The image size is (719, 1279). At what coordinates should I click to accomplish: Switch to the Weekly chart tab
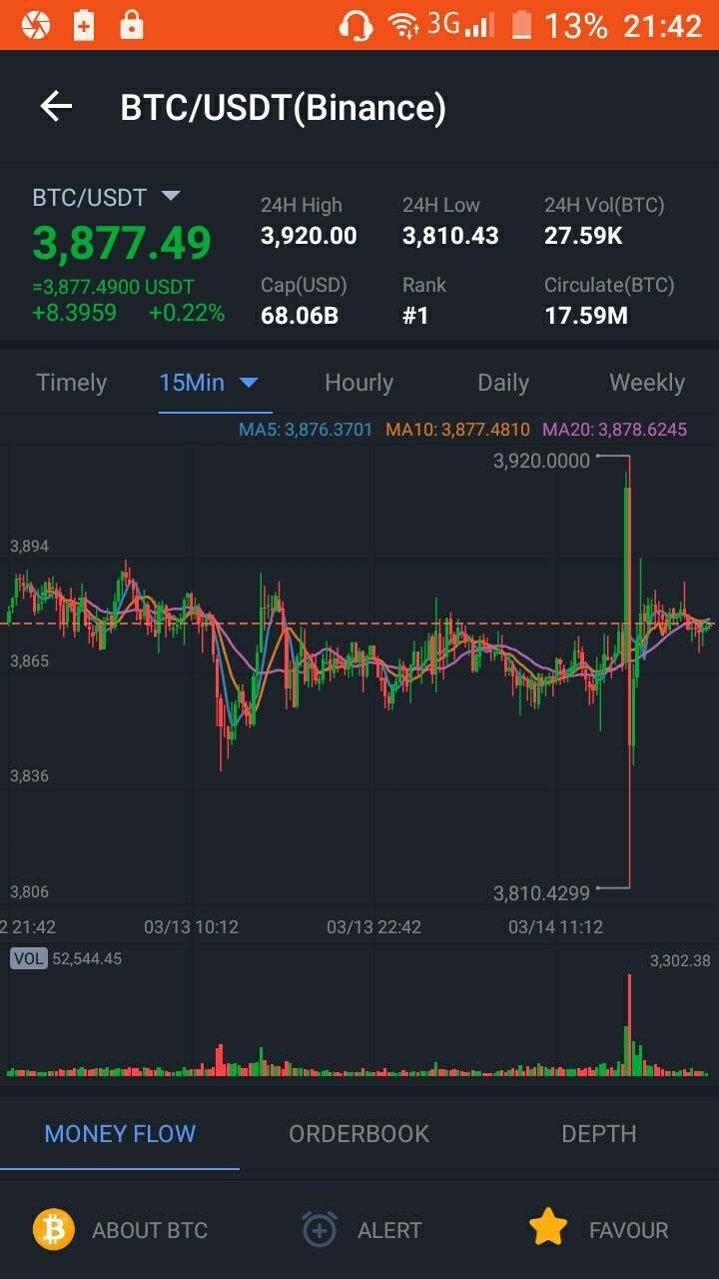click(647, 383)
